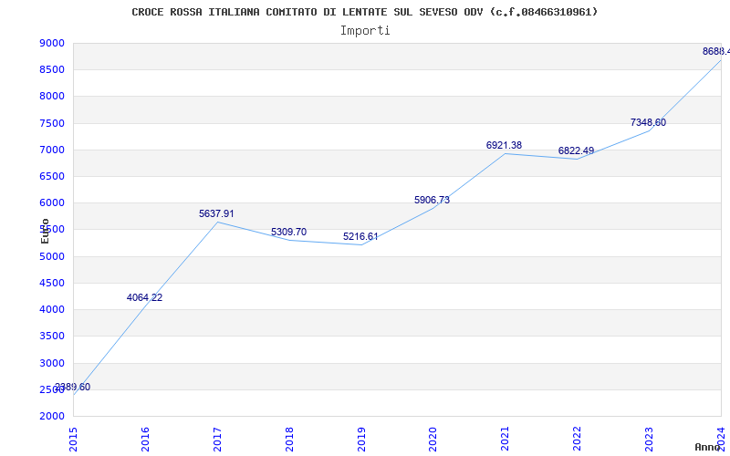Click the x-axis year label 2023

click(x=649, y=440)
